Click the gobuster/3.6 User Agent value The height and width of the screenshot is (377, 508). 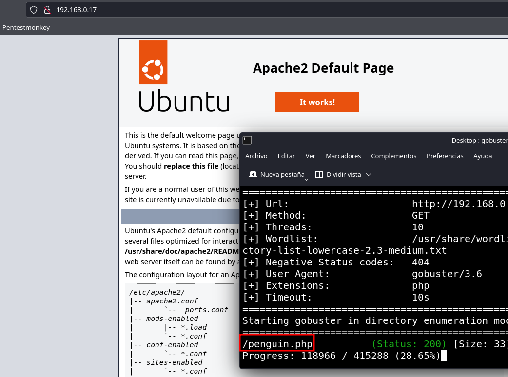[447, 274]
